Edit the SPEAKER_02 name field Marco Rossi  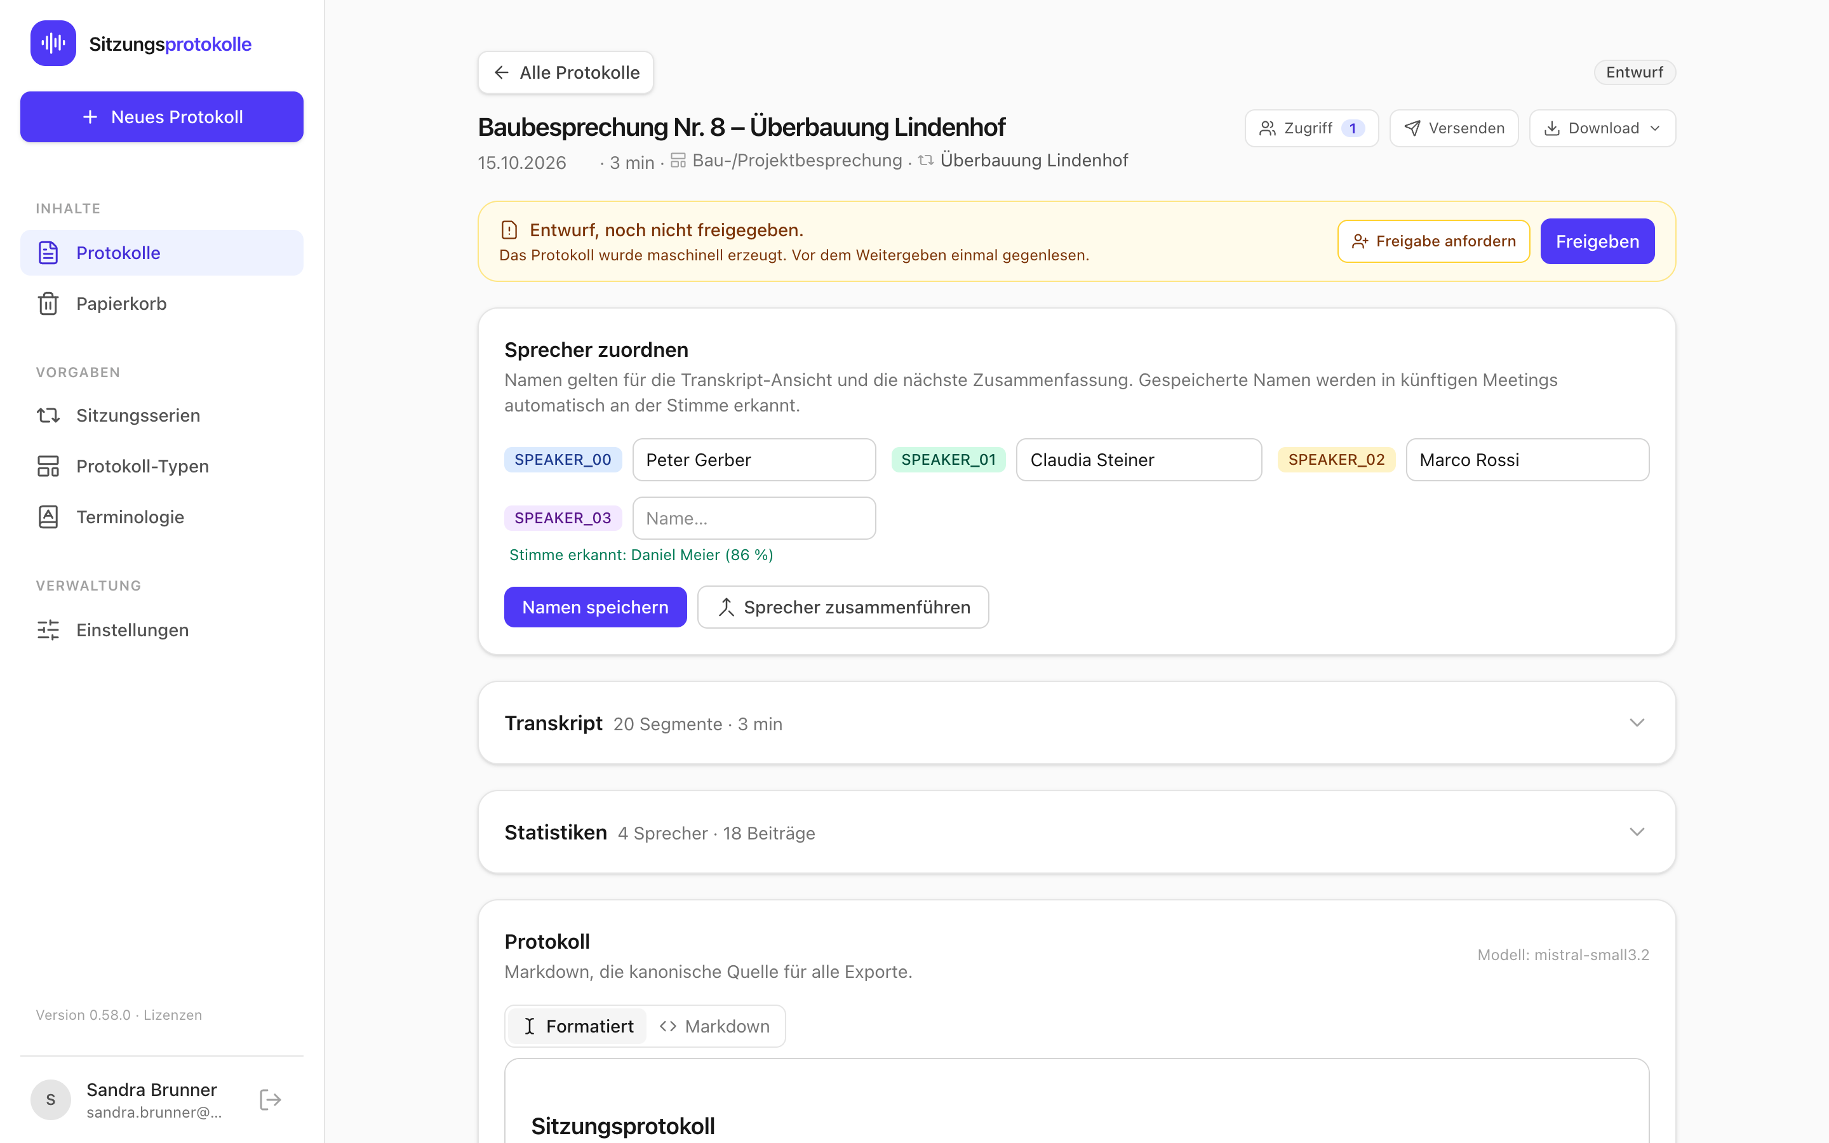1527,460
